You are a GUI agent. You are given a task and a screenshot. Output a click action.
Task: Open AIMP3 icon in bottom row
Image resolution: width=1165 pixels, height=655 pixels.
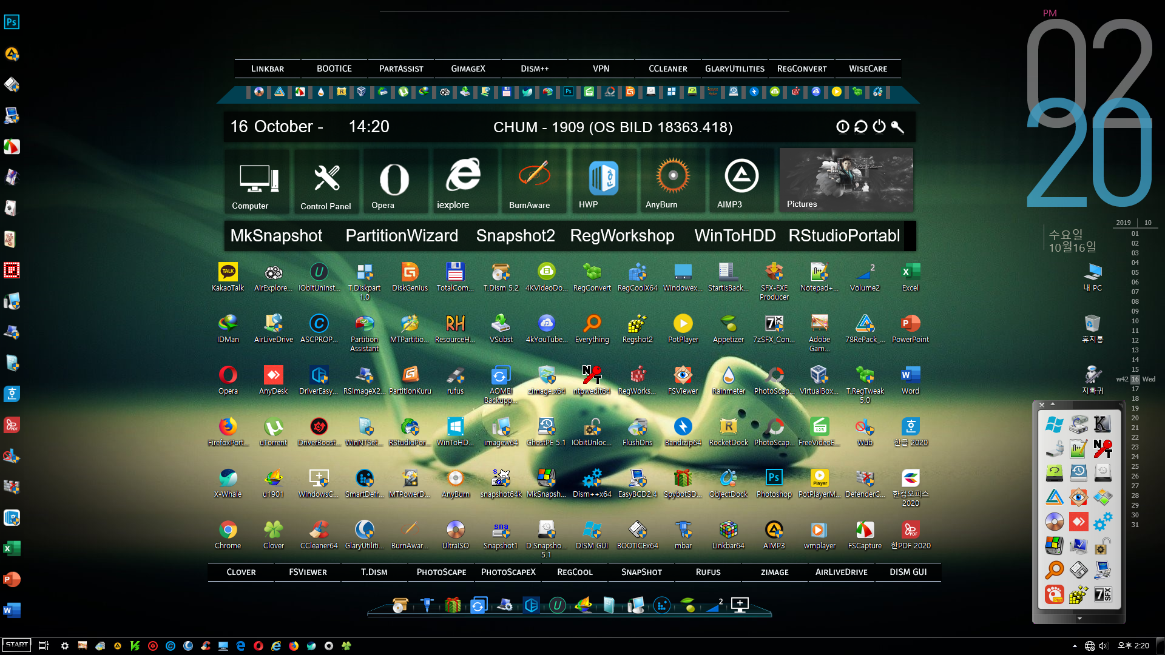pos(774,535)
